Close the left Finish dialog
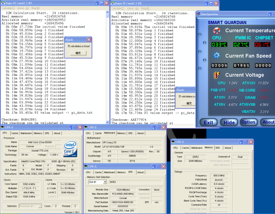Screen dimensions: 275x214 point(89,40)
